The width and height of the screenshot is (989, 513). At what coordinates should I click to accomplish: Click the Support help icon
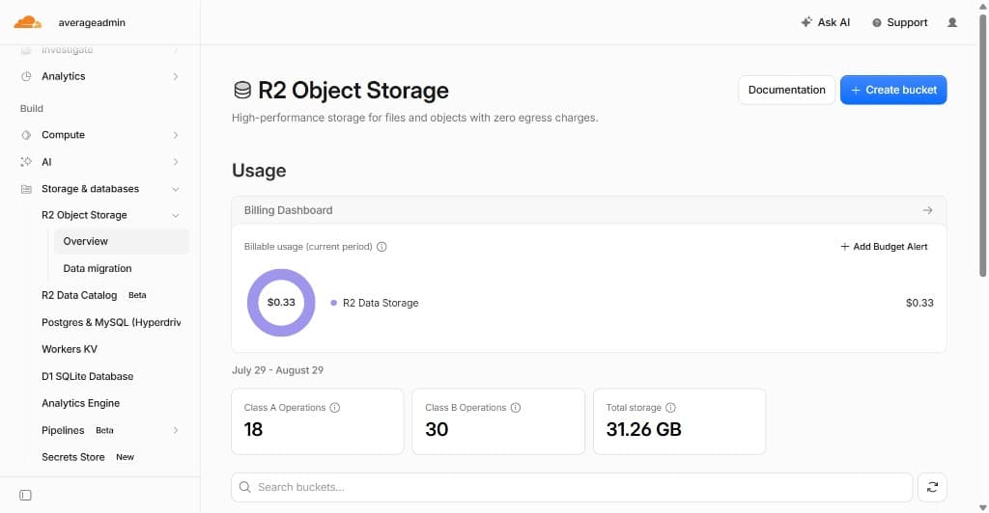tap(877, 22)
